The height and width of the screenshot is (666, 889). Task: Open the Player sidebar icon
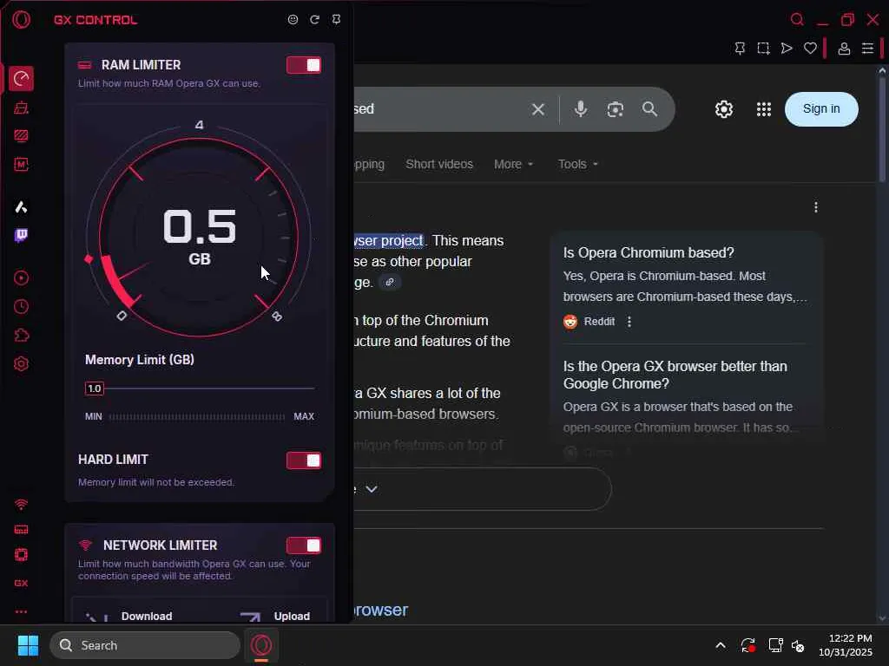[21, 278]
